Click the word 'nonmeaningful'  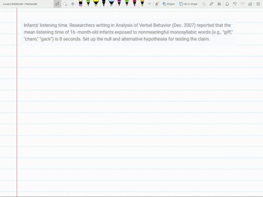coord(153,32)
